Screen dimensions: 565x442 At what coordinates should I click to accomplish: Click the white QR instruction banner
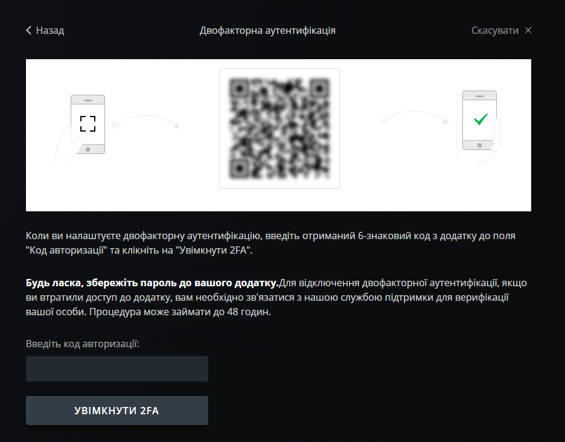coord(278,135)
